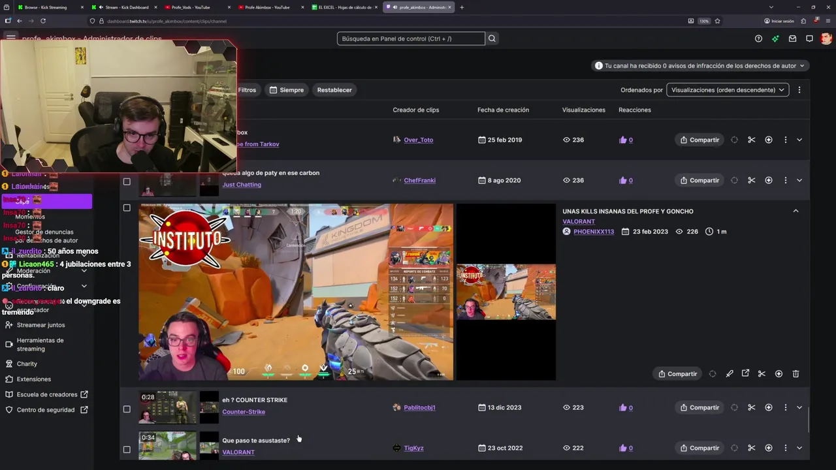Select checkbox for 'eh ? COUNTER STRIKE' clip
Viewport: 836px width, 470px height.
(127, 409)
